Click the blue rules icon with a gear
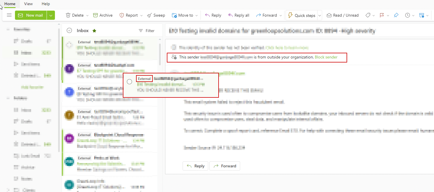The width and height of the screenshot is (434, 192). point(422,15)
